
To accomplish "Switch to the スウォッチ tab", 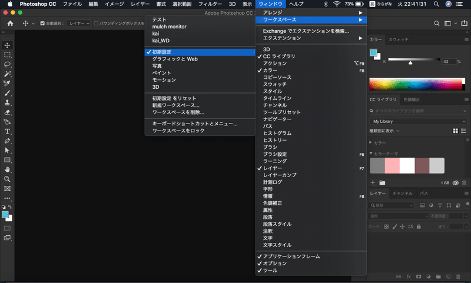I will [399, 39].
